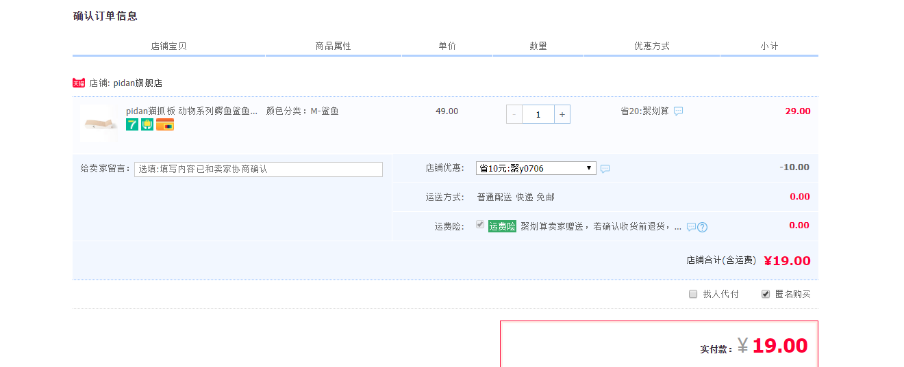Viewport: 904px width, 367px height.
Task: Open the cat scratcher product thumbnail
Action: pyautogui.click(x=99, y=124)
